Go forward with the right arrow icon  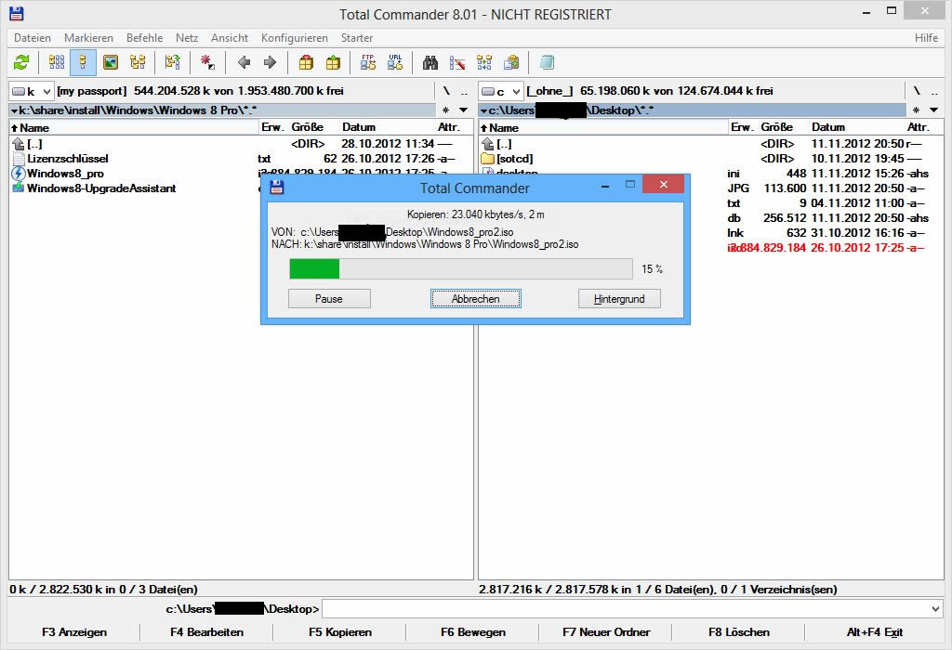[271, 62]
